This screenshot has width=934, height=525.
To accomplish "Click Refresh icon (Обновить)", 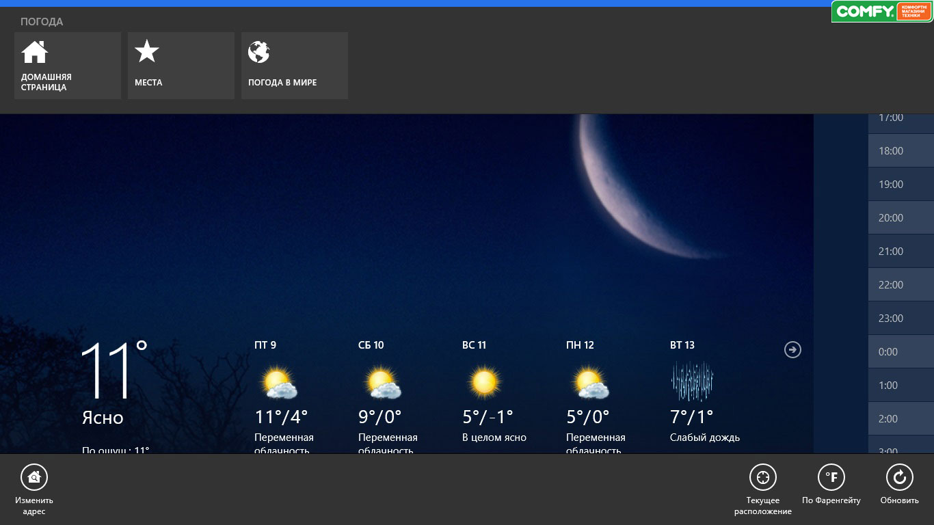I will [900, 476].
